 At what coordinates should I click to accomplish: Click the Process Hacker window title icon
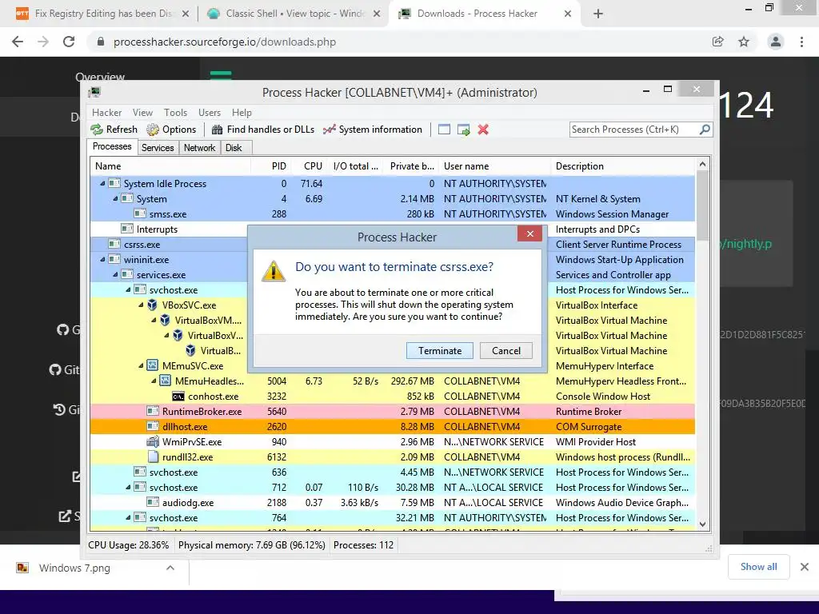(94, 93)
